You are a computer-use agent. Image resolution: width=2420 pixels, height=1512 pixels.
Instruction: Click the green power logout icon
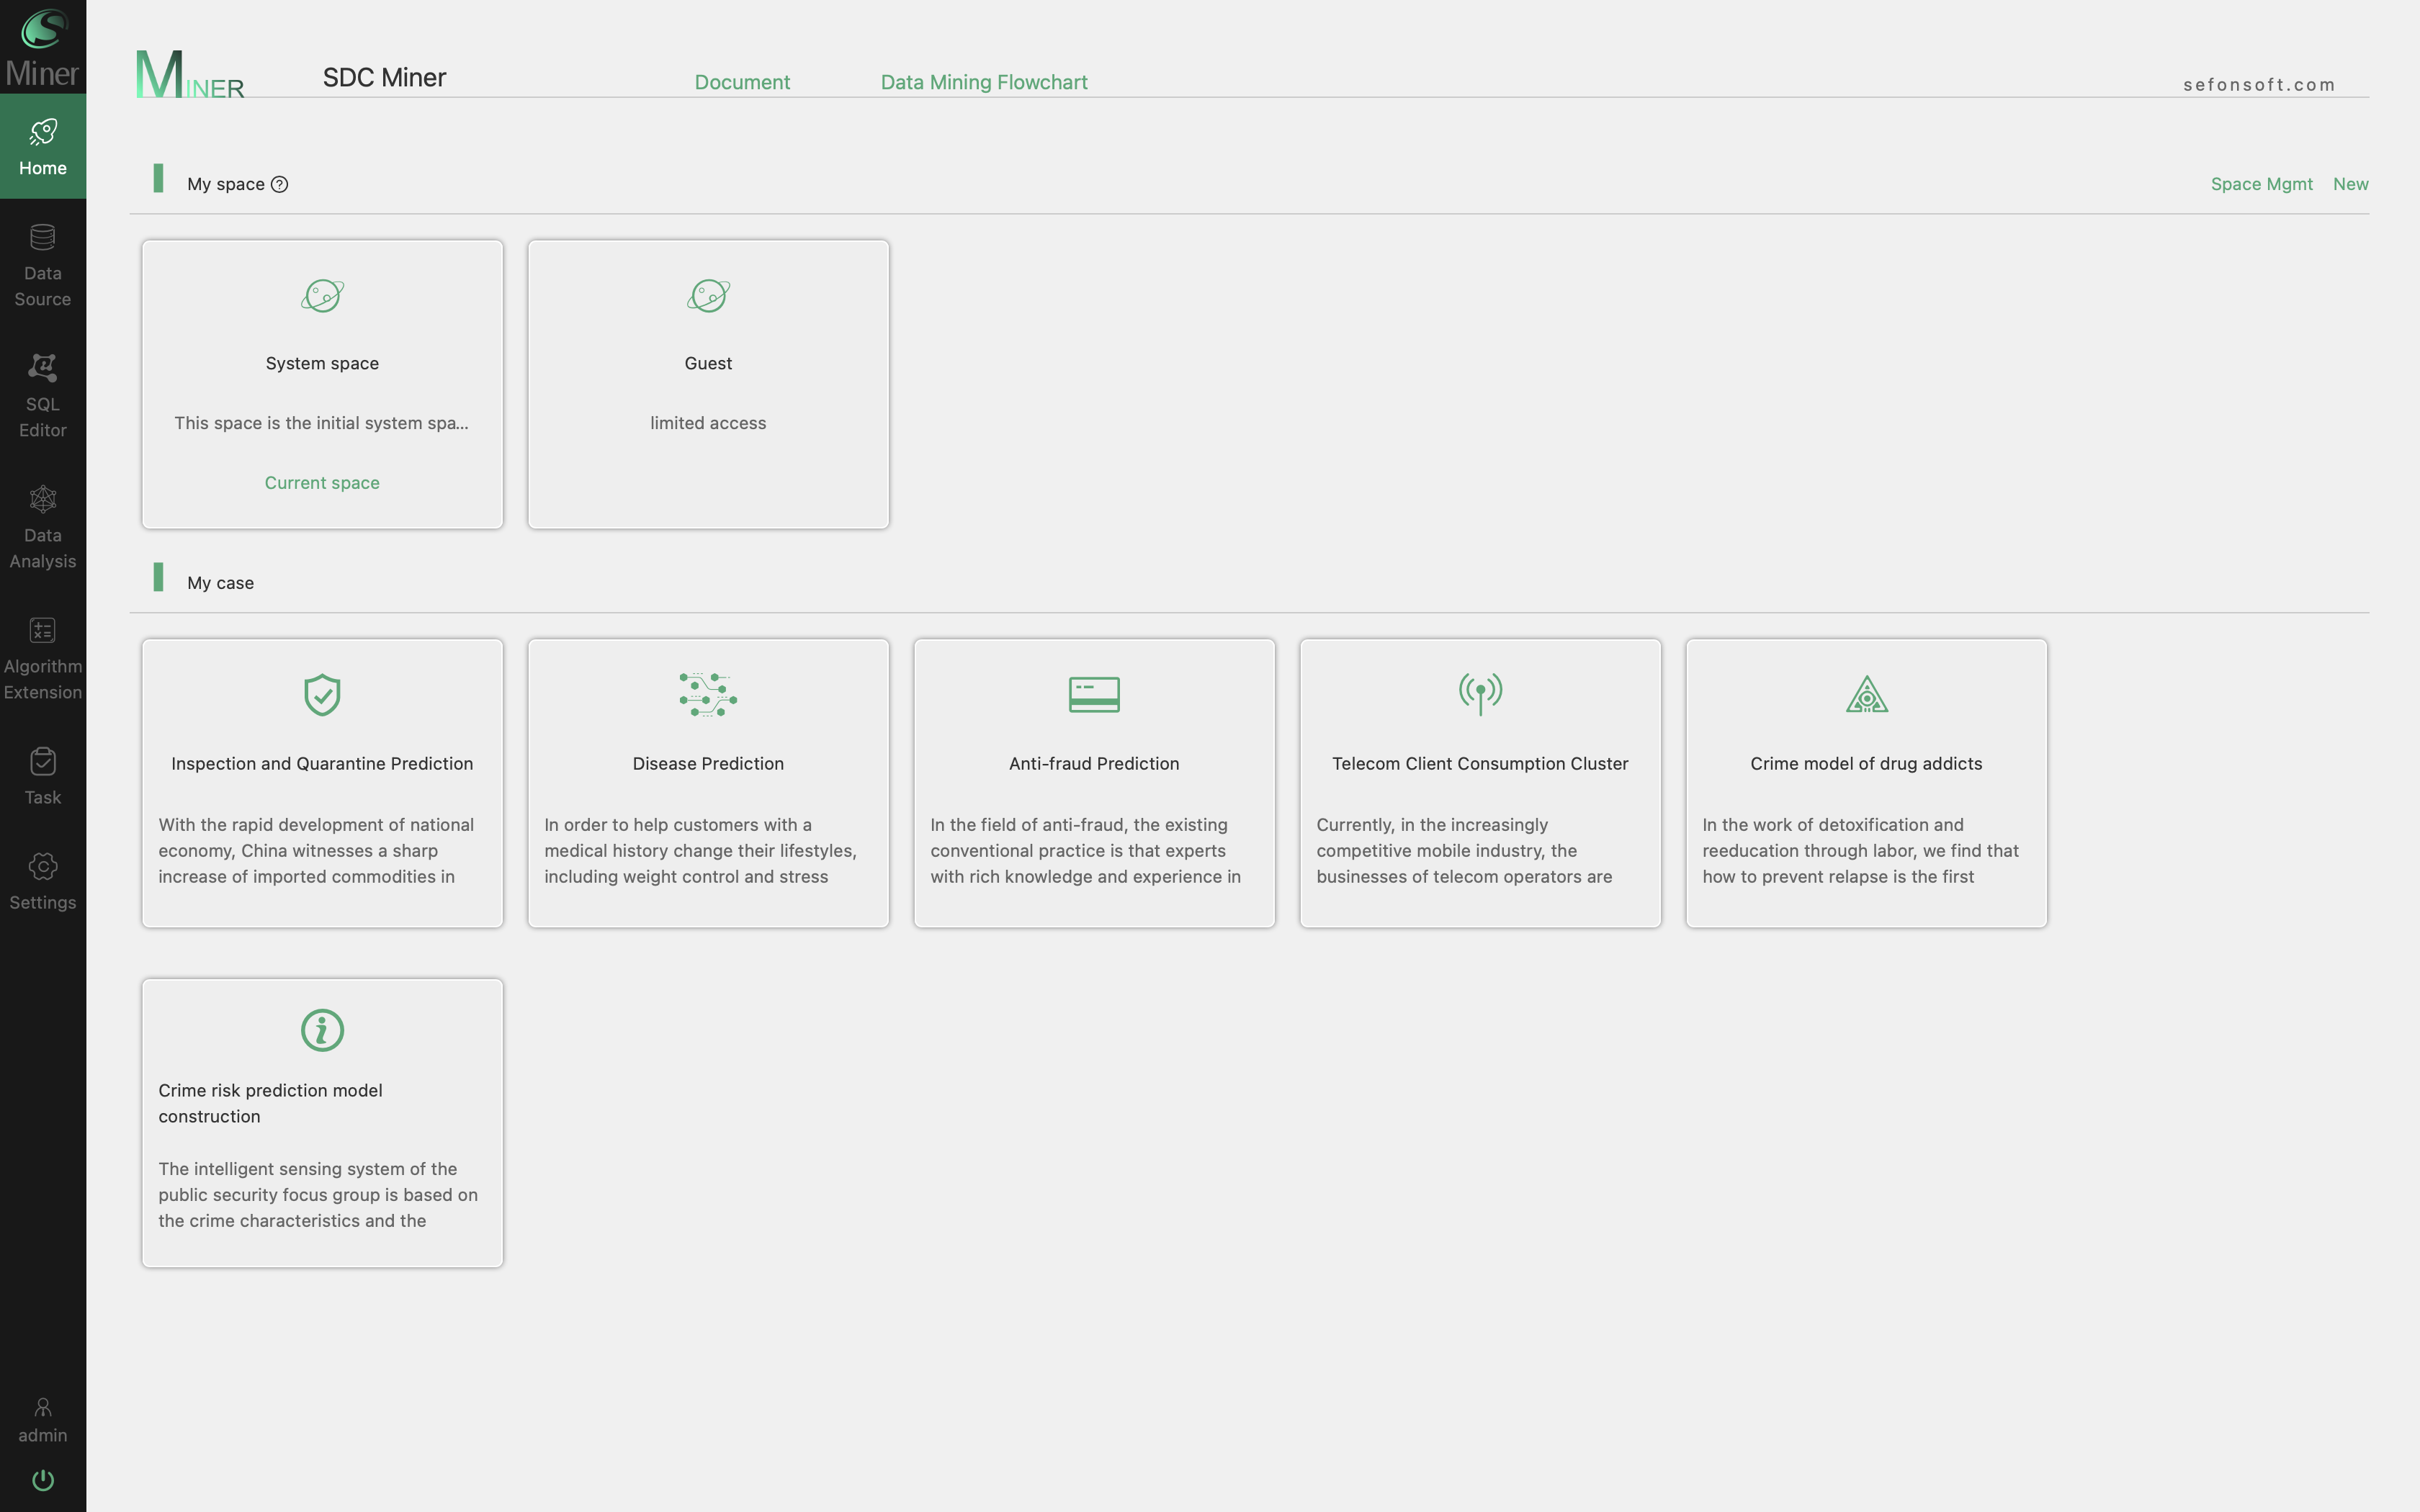point(42,1479)
